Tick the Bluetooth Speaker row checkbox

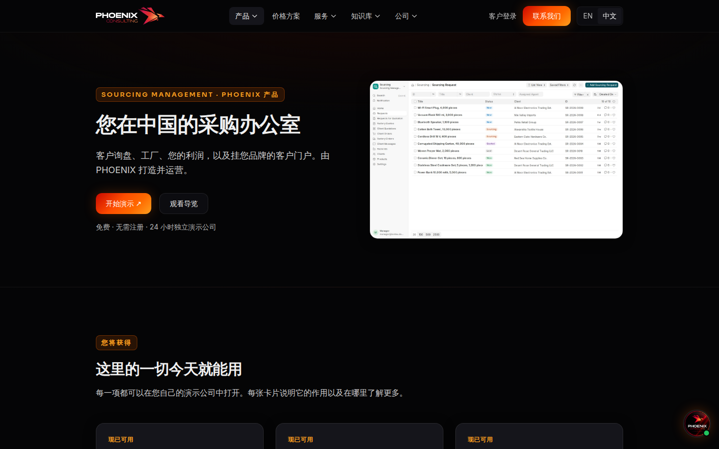[x=415, y=122]
